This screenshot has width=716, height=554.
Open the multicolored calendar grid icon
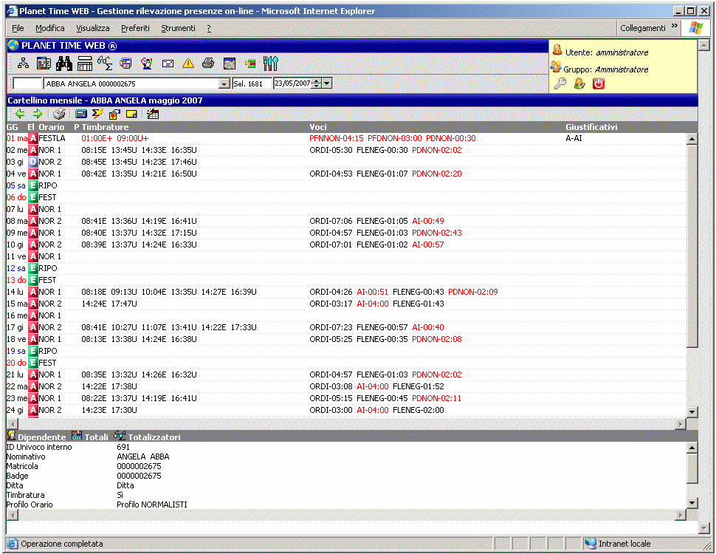coord(230,64)
